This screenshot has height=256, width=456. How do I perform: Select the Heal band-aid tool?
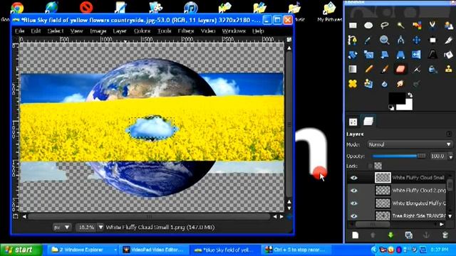tap(353, 84)
